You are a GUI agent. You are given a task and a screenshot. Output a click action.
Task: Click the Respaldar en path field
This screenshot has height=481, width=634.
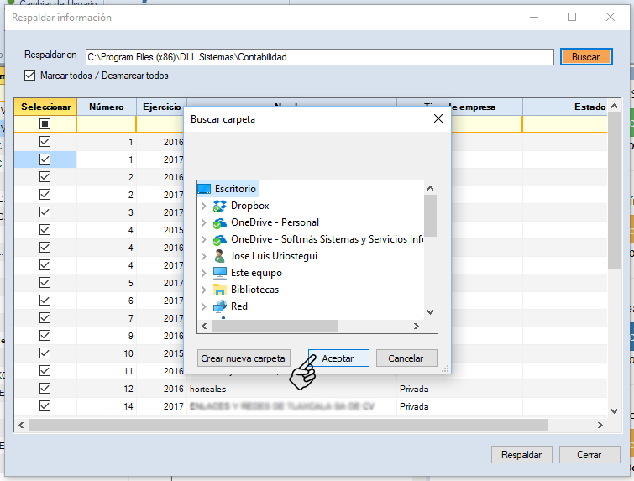[x=319, y=57]
